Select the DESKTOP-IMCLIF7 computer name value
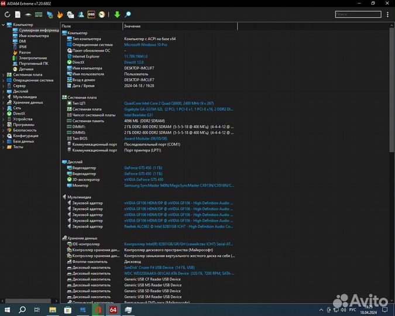Image resolution: width=395 pixels, height=316 pixels. (x=139, y=68)
